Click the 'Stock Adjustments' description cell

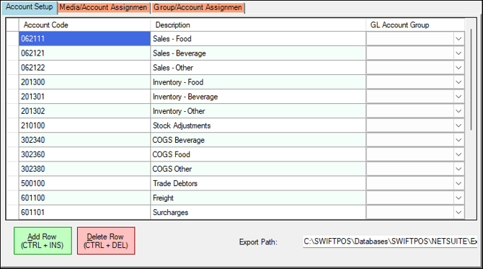click(x=258, y=125)
